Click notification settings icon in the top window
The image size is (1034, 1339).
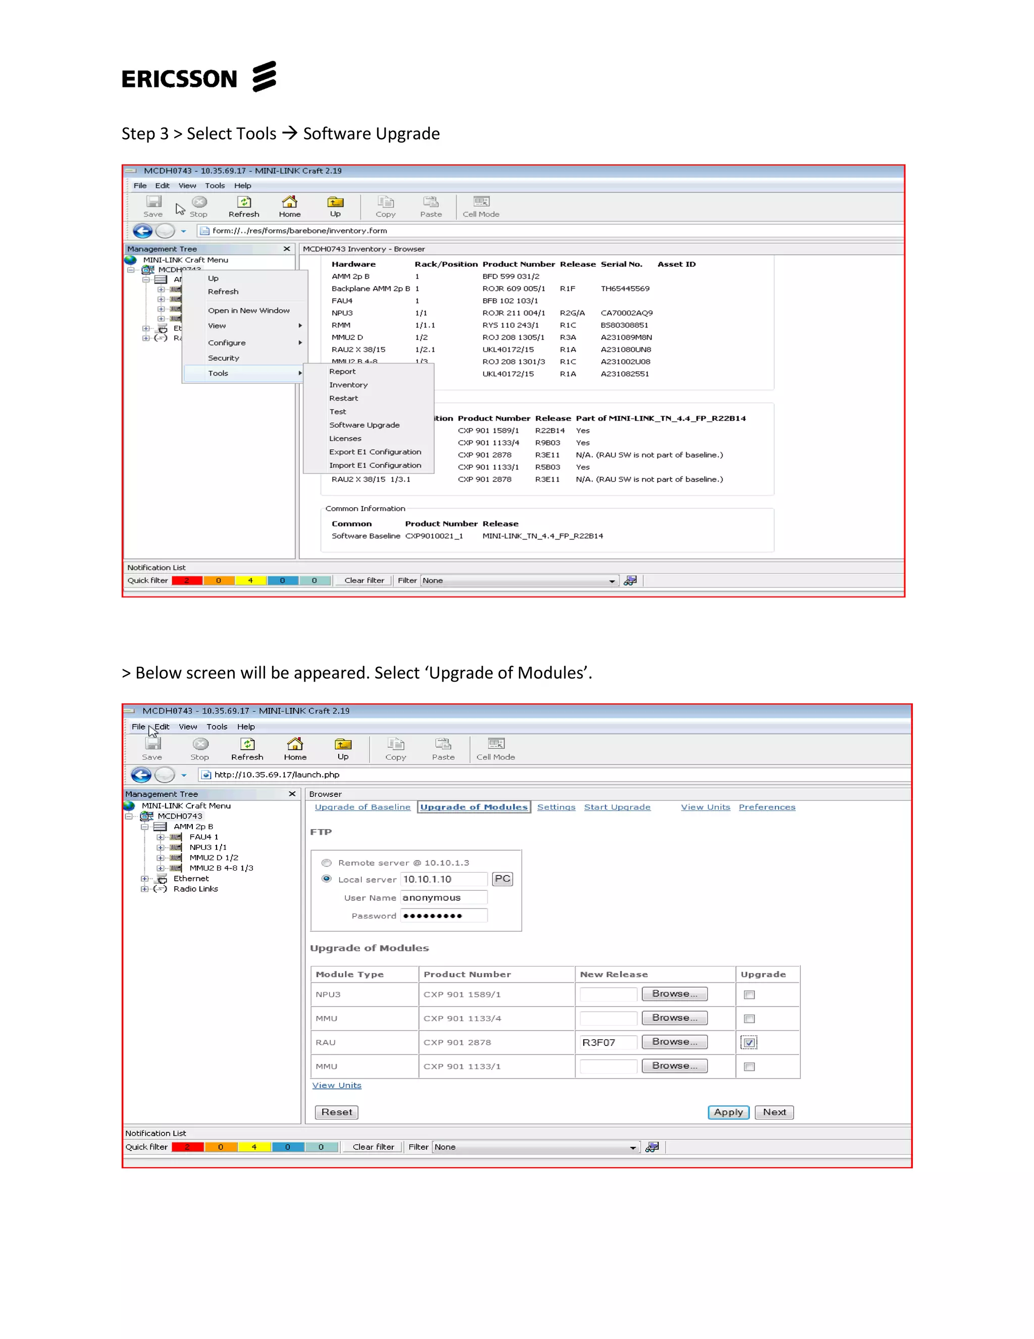pos(630,580)
